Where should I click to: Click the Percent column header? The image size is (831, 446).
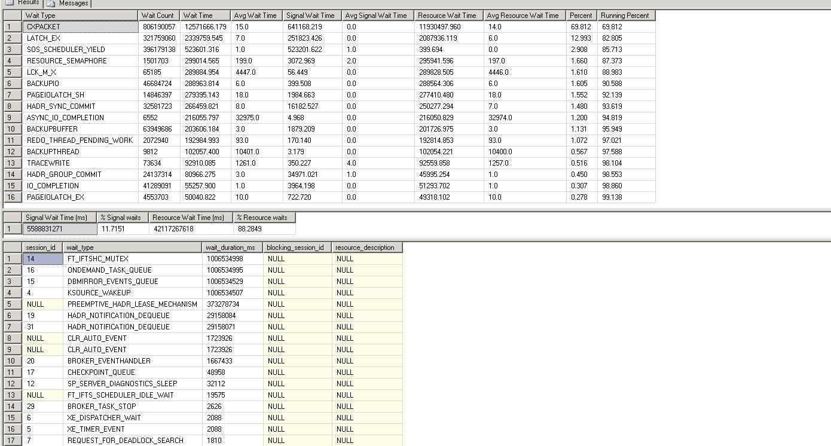581,16
